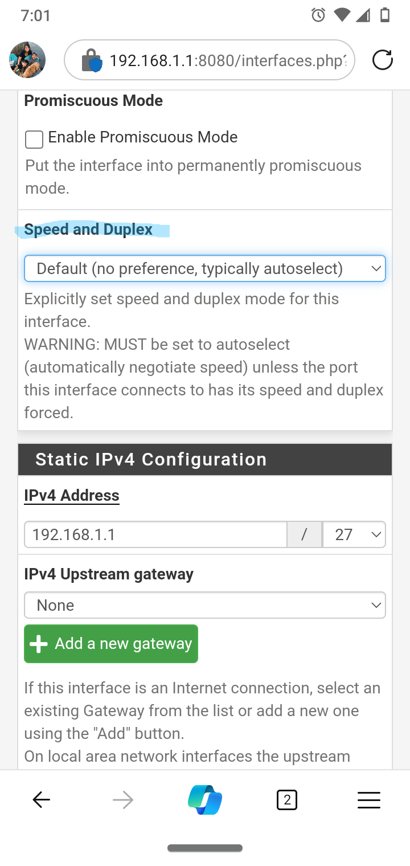
Task: Tap the highlighted Speed and Duplex label
Action: pyautogui.click(x=88, y=230)
